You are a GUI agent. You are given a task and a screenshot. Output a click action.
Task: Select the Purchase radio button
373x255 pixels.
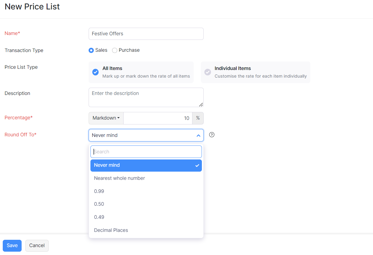click(114, 51)
